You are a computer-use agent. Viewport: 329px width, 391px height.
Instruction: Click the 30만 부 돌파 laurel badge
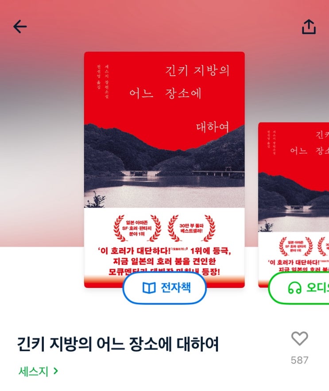point(191,228)
